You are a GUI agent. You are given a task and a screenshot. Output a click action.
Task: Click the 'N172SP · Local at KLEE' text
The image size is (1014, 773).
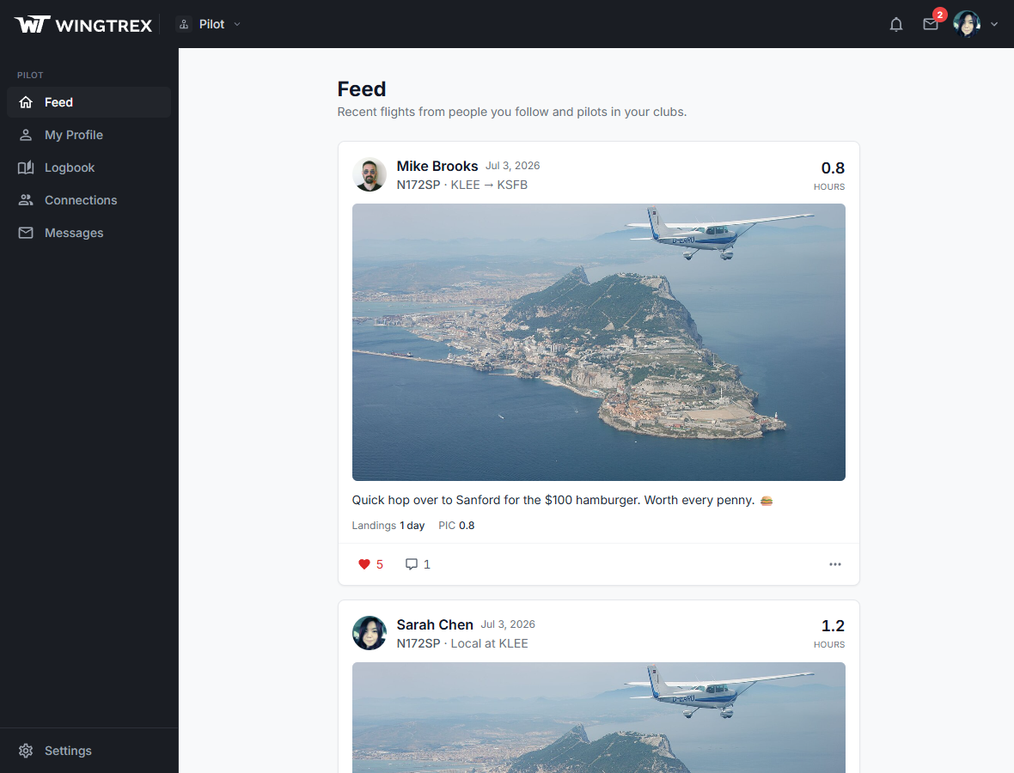(x=461, y=643)
